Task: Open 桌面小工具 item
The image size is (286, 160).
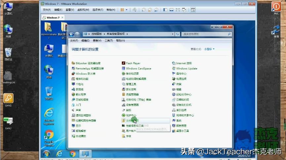Action: point(181,131)
